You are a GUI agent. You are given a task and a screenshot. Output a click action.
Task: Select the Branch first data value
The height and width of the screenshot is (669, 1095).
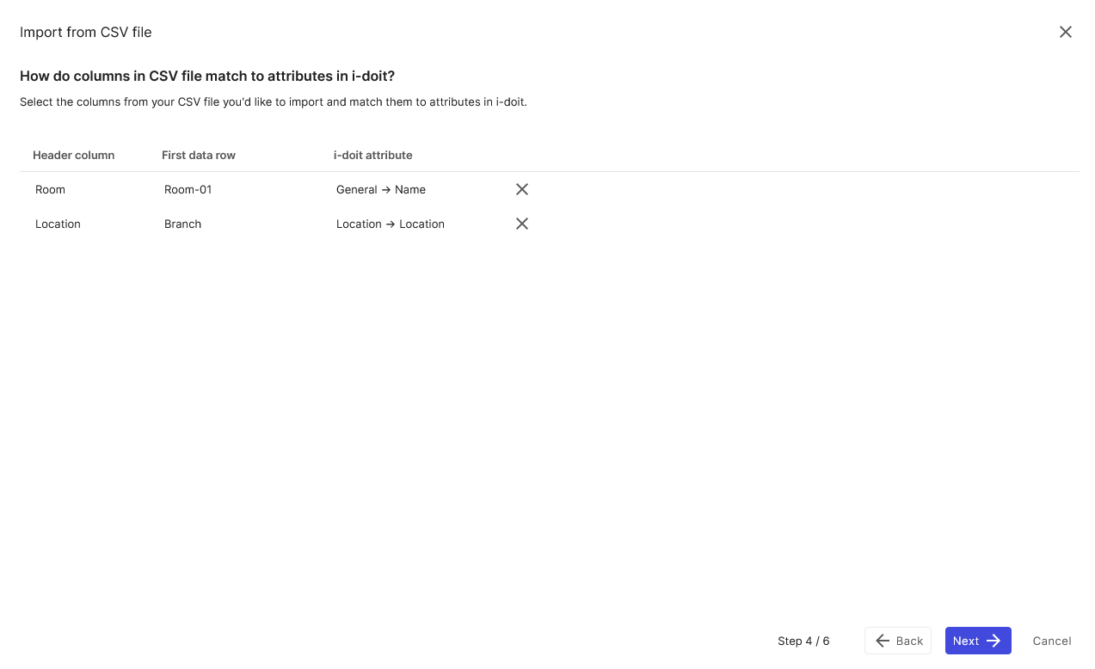click(182, 224)
